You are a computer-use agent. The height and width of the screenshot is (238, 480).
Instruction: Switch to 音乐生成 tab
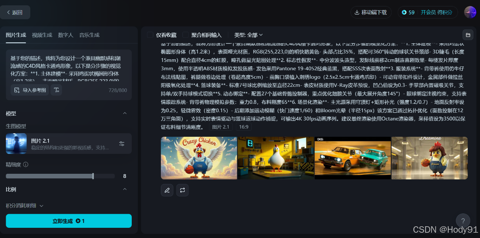[89, 35]
